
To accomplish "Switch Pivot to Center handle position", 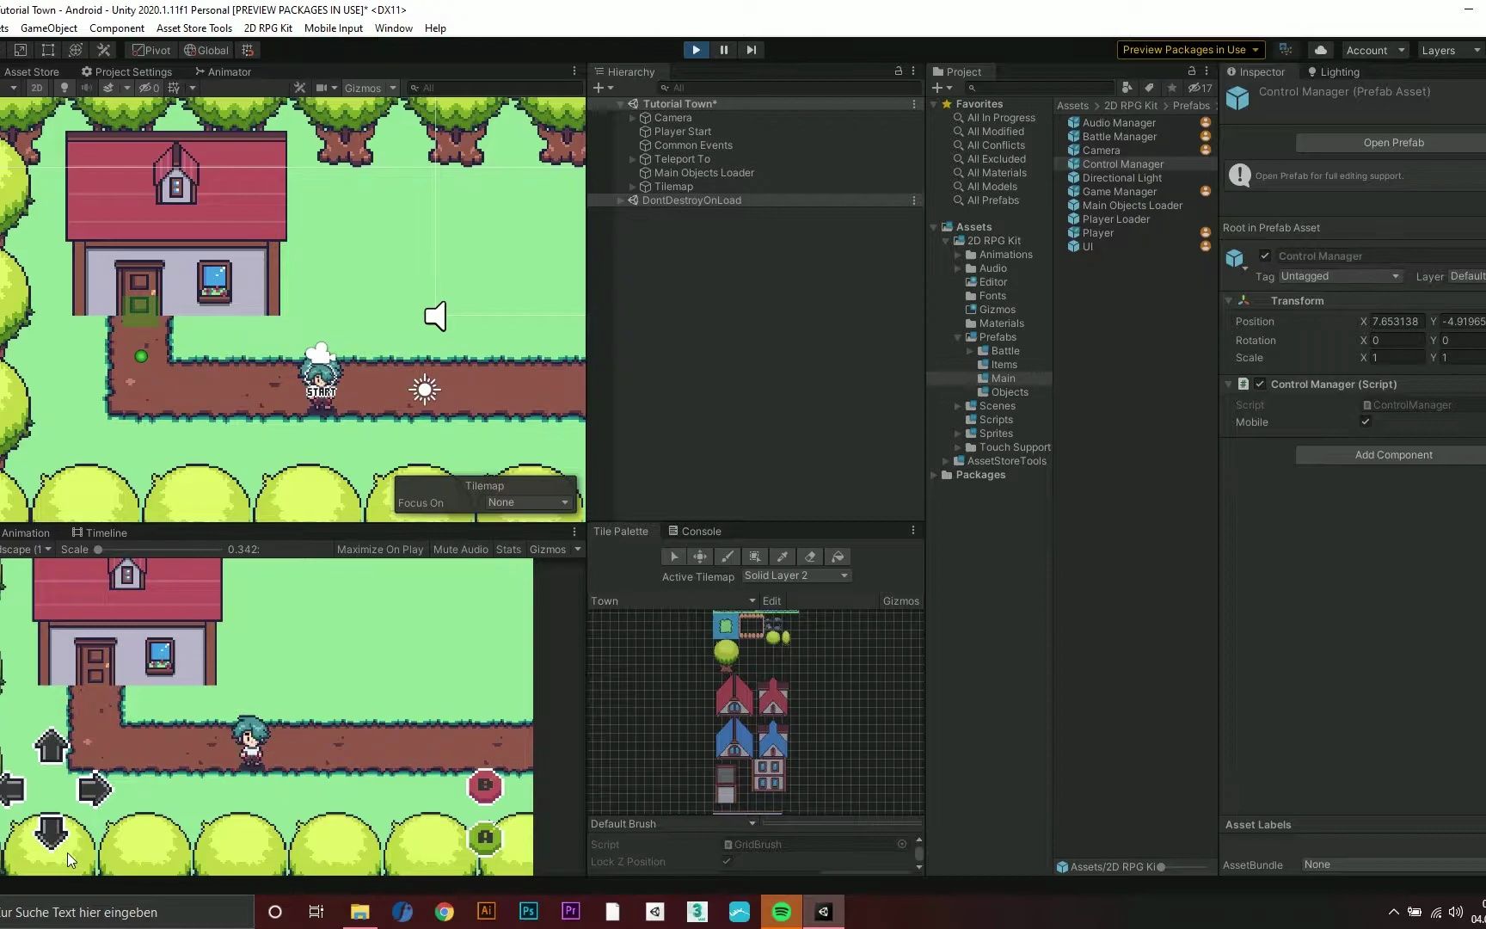I will click(150, 50).
